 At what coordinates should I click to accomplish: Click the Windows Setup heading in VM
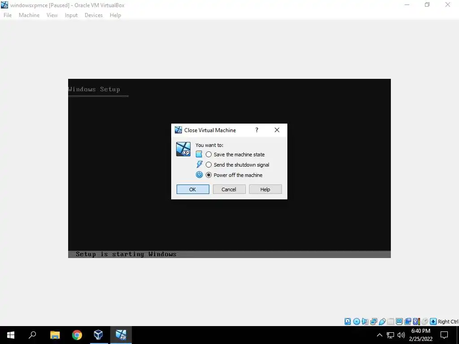tap(94, 89)
